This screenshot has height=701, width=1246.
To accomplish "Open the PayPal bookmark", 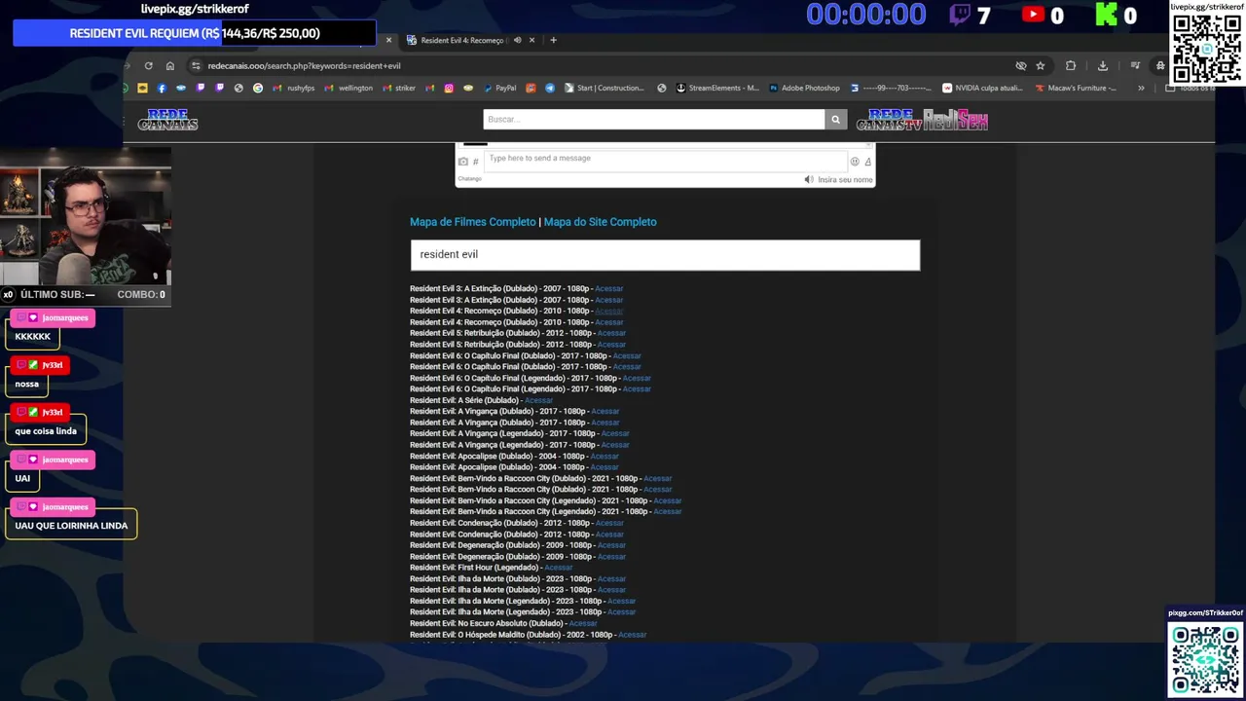I will click(x=499, y=88).
